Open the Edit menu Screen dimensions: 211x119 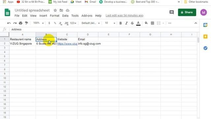pyautogui.click(x=25, y=16)
